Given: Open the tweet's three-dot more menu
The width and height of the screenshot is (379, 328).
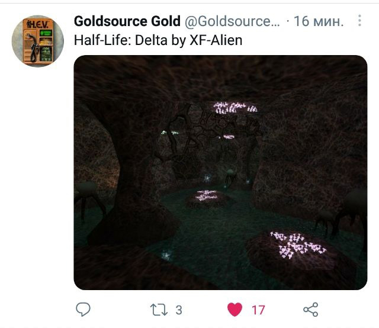Looking at the screenshot, I should 359,21.
